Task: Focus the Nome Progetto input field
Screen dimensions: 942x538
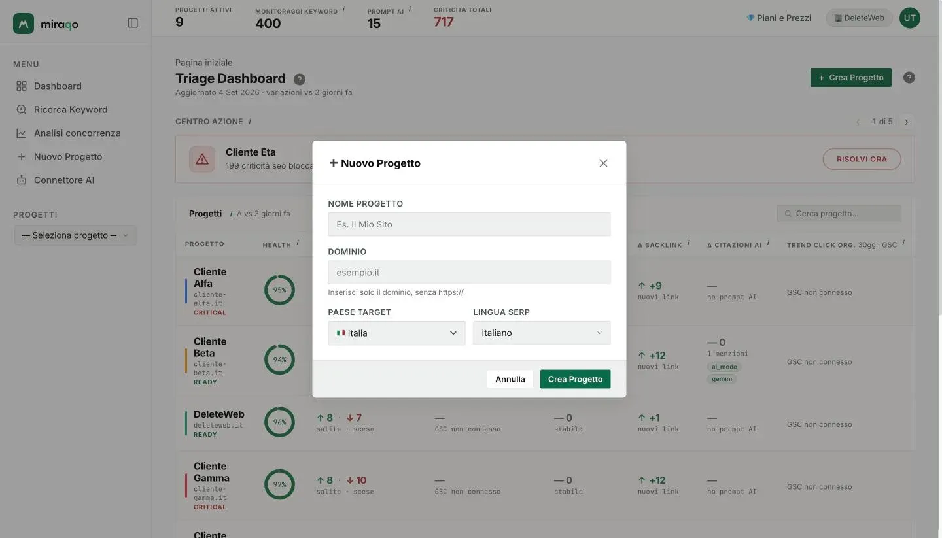Action: coord(469,224)
